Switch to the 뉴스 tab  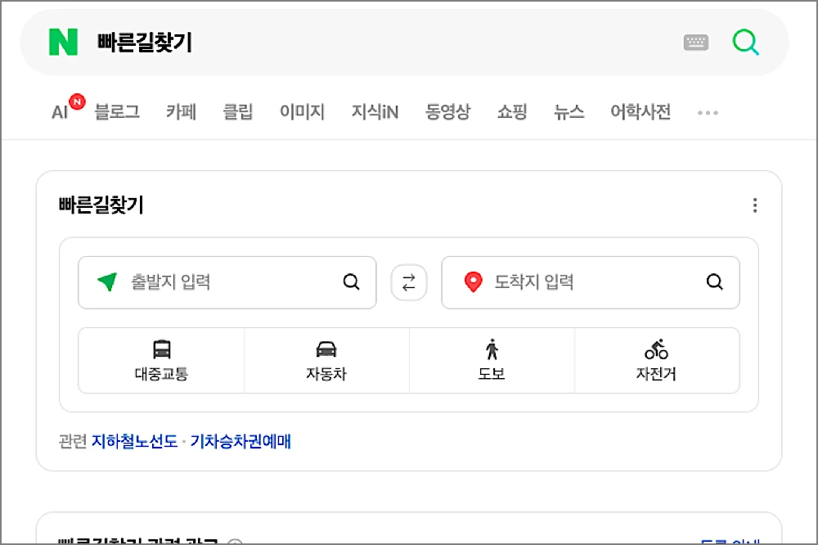point(569,111)
